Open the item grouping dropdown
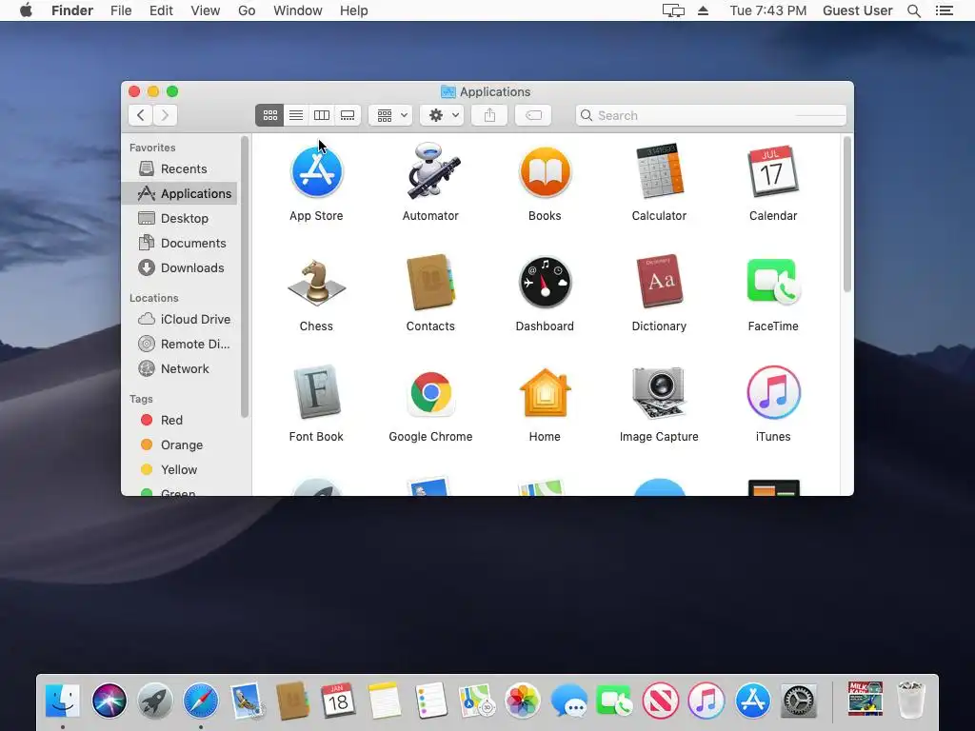 coord(391,115)
